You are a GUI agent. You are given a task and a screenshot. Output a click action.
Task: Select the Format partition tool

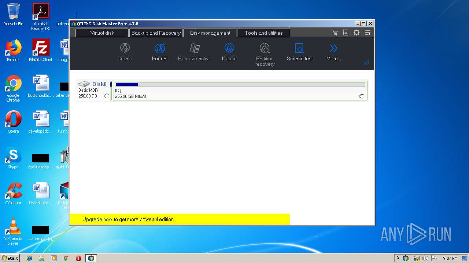[160, 48]
